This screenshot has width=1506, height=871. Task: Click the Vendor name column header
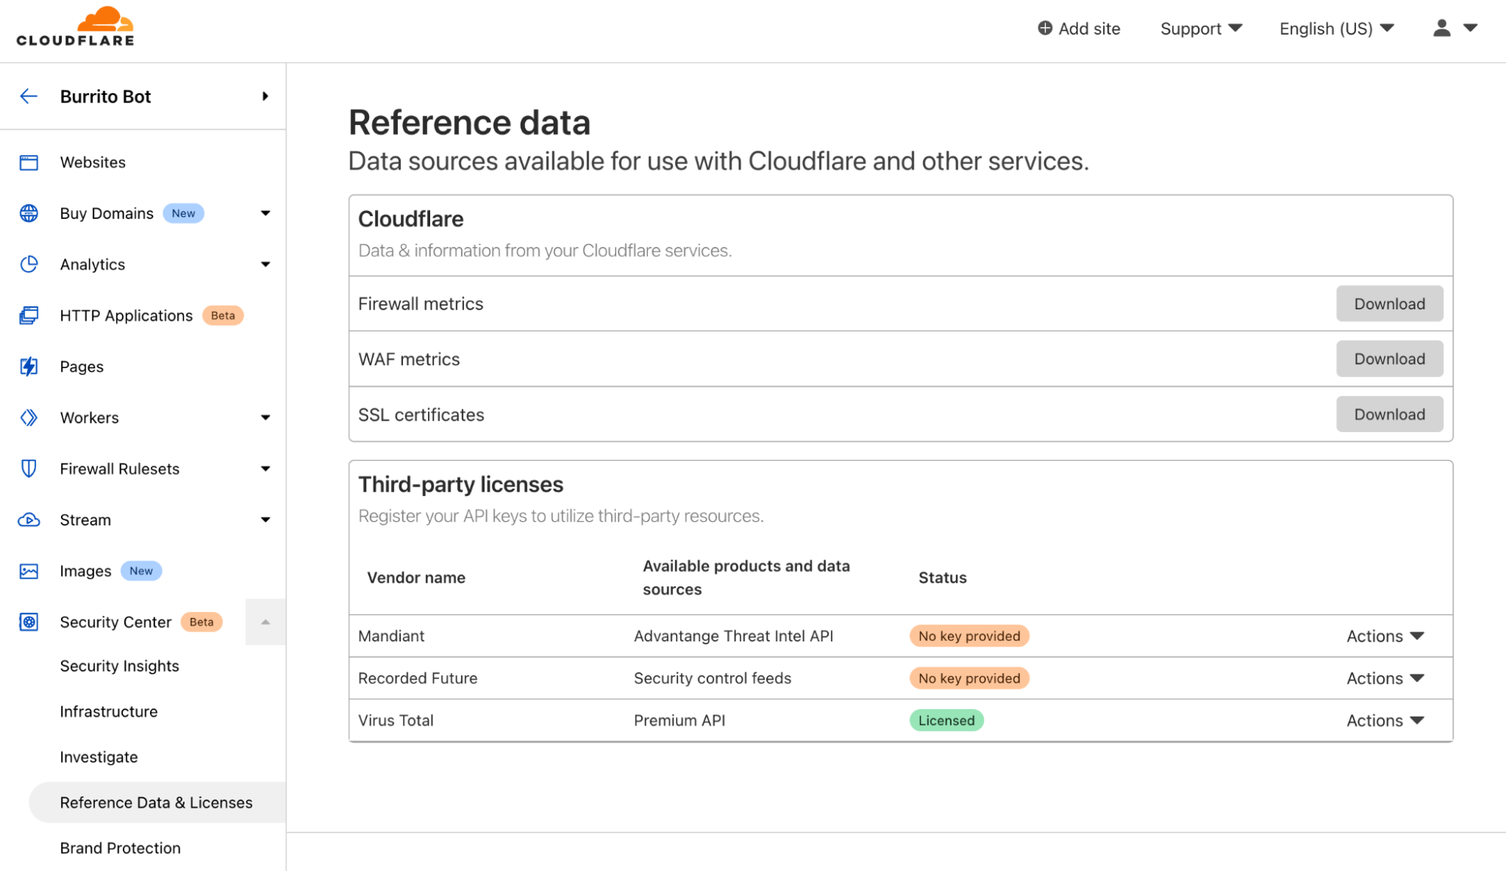click(416, 577)
